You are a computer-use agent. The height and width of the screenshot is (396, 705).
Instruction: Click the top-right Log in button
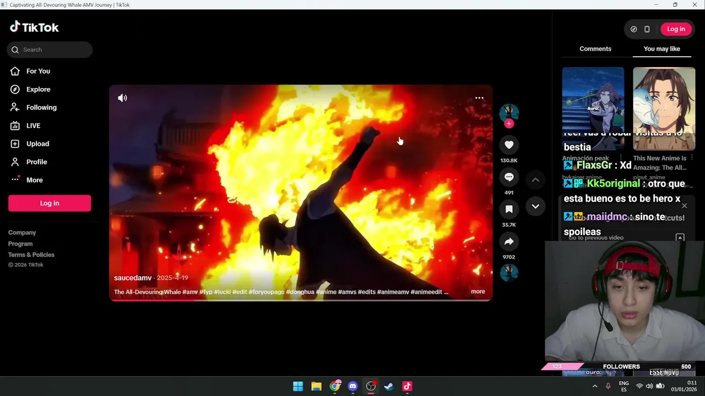(676, 29)
